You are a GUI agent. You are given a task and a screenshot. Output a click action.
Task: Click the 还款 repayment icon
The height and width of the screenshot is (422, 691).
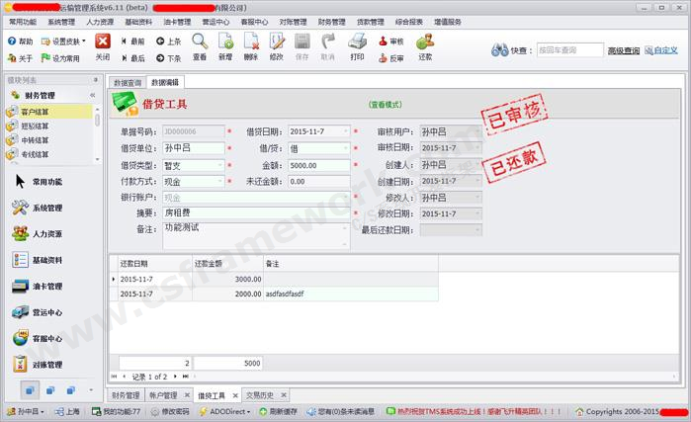tap(425, 45)
